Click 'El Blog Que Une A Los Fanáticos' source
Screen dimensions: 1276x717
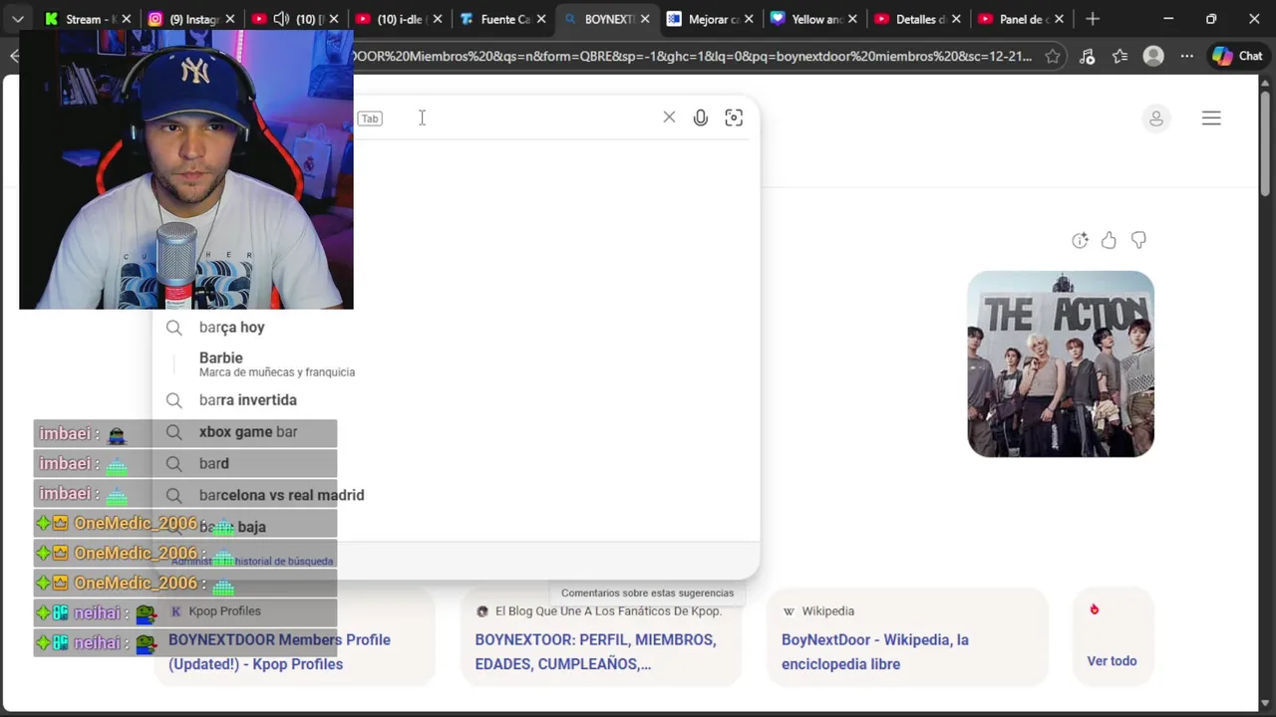[608, 610]
